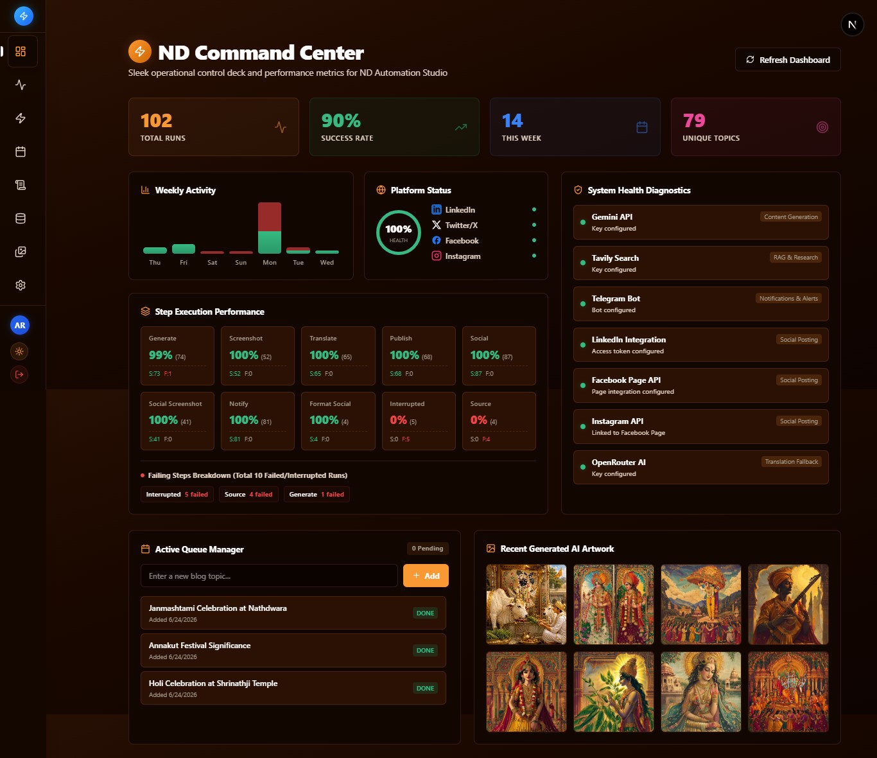Open the white cow artwork thumbnail
Screen dimensions: 877x758
tap(526, 604)
